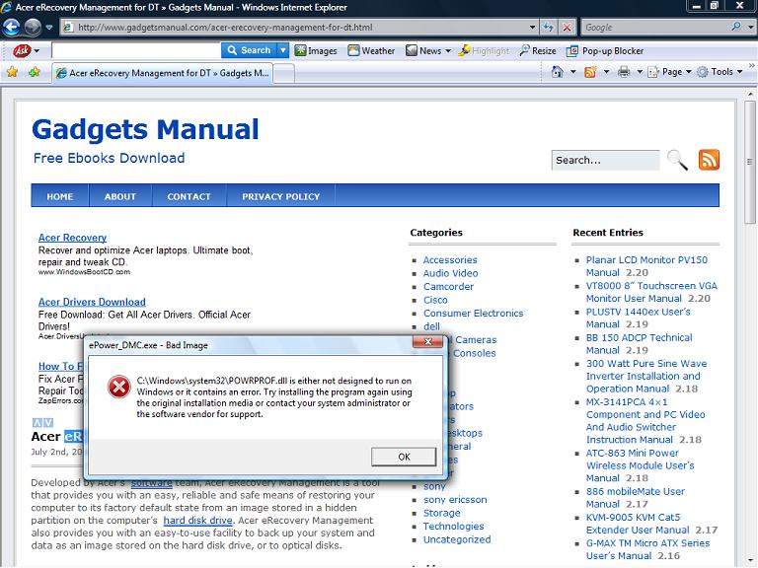This screenshot has height=568, width=758.
Task: Click the Ask toolbar search text field
Action: [136, 50]
